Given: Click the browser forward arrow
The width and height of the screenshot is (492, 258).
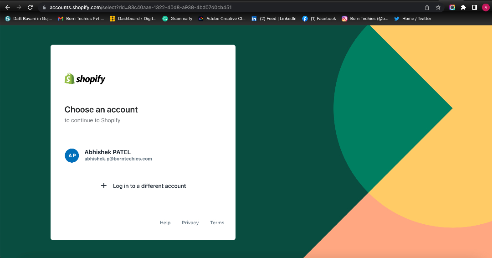Looking at the screenshot, I should pos(19,7).
